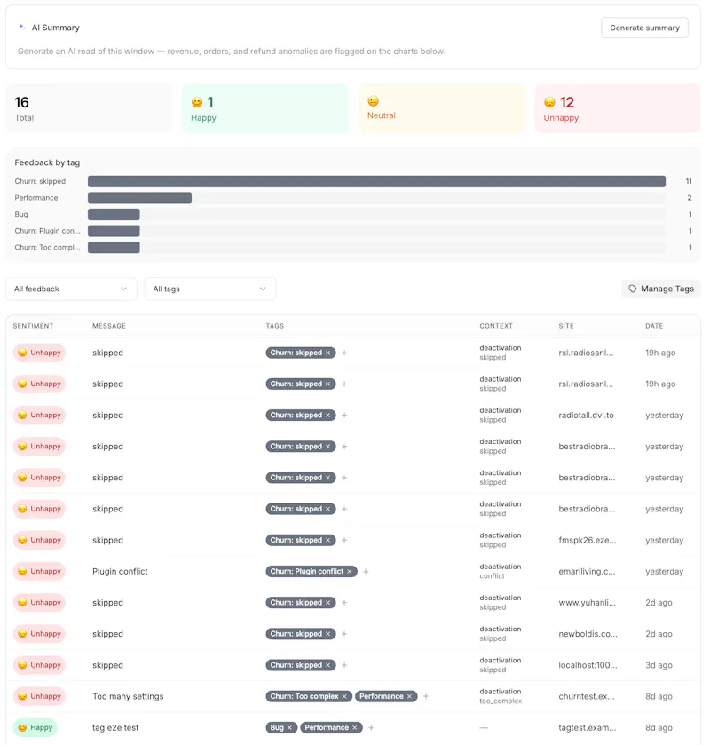Click the Happy sentiment badge on tagtest row
Viewport: 710px width, 745px height.
click(35, 727)
